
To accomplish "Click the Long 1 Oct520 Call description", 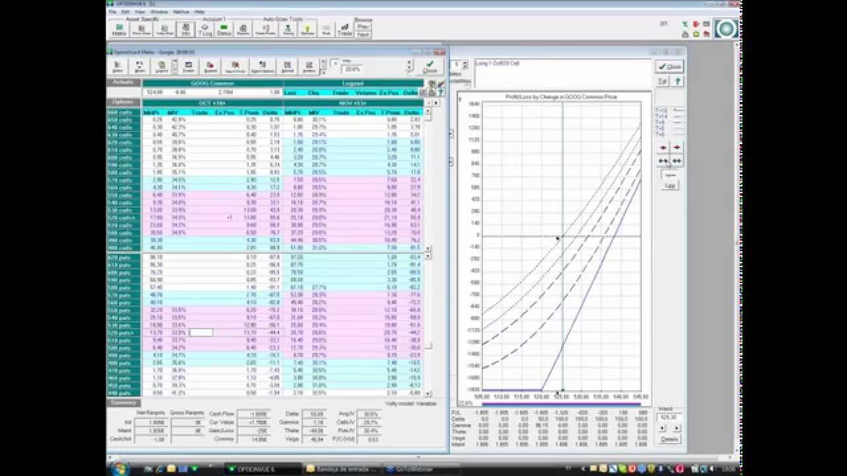I will tap(498, 63).
